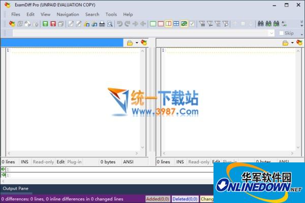Open print preview magnifier icon
The height and width of the screenshot is (203, 305).
point(109,24)
